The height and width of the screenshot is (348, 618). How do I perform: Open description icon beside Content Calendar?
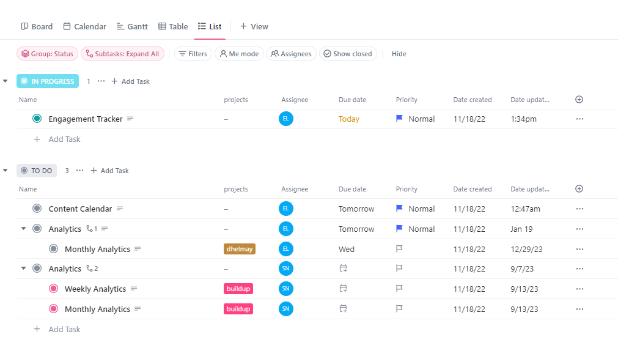[120, 209]
